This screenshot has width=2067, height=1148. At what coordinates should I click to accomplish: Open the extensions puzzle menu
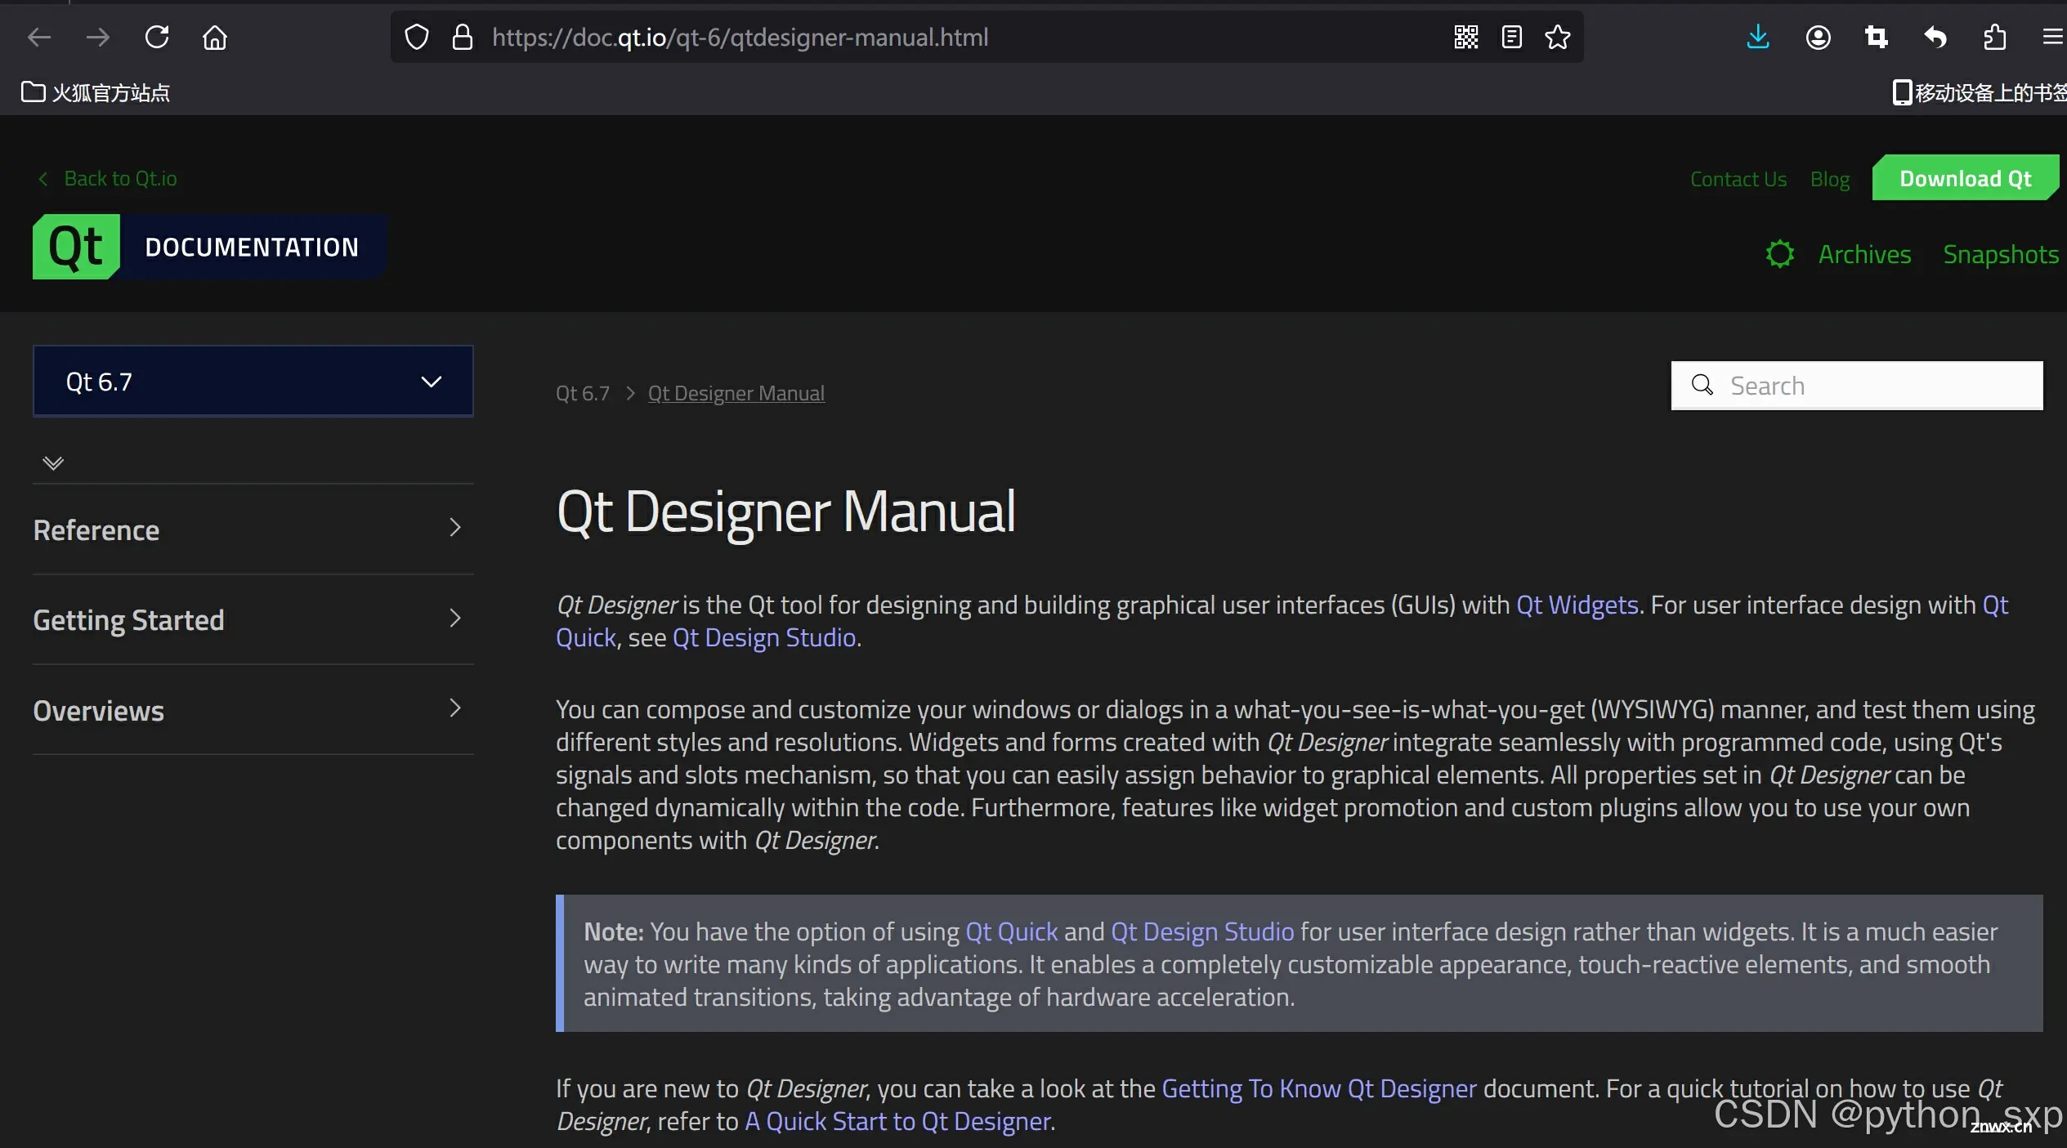coord(1995,37)
